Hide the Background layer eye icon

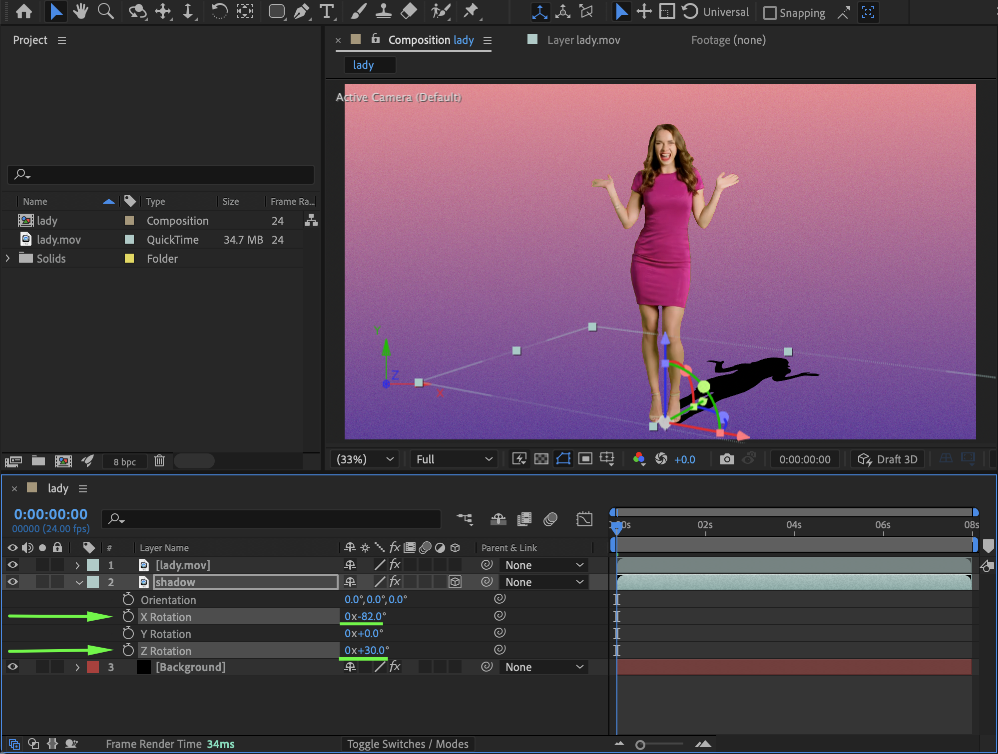12,667
